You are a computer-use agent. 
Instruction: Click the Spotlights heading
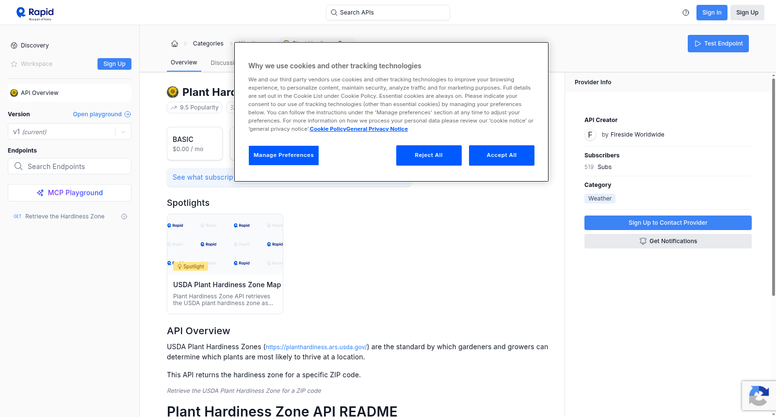(188, 203)
